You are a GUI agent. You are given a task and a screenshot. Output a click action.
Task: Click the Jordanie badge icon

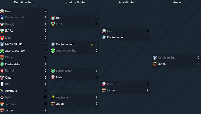tap(2, 104)
